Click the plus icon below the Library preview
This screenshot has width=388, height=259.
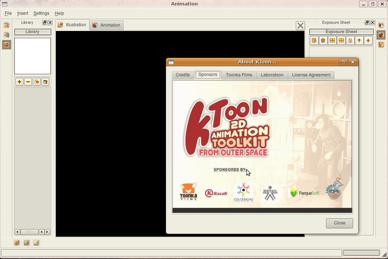19,82
